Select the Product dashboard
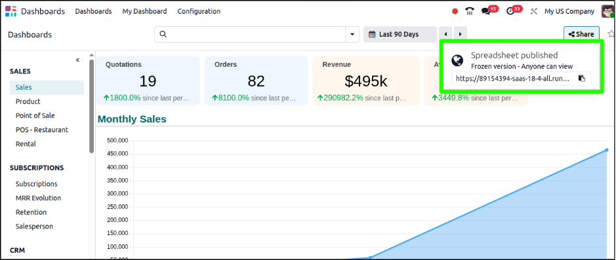 28,102
